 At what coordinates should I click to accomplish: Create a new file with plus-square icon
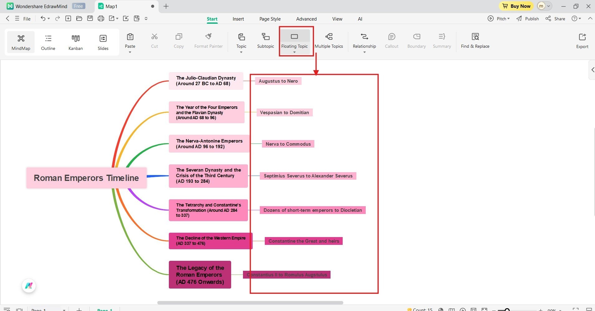pyautogui.click(x=68, y=18)
